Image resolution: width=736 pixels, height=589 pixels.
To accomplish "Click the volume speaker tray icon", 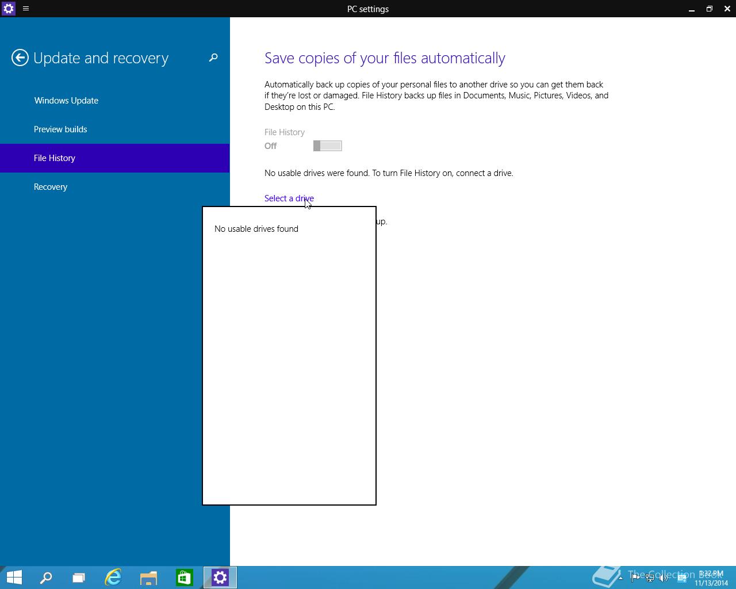I will (x=664, y=578).
